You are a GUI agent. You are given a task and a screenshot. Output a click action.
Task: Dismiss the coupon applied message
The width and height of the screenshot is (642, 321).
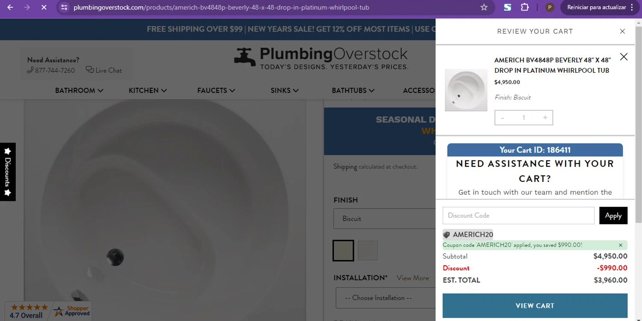click(621, 245)
